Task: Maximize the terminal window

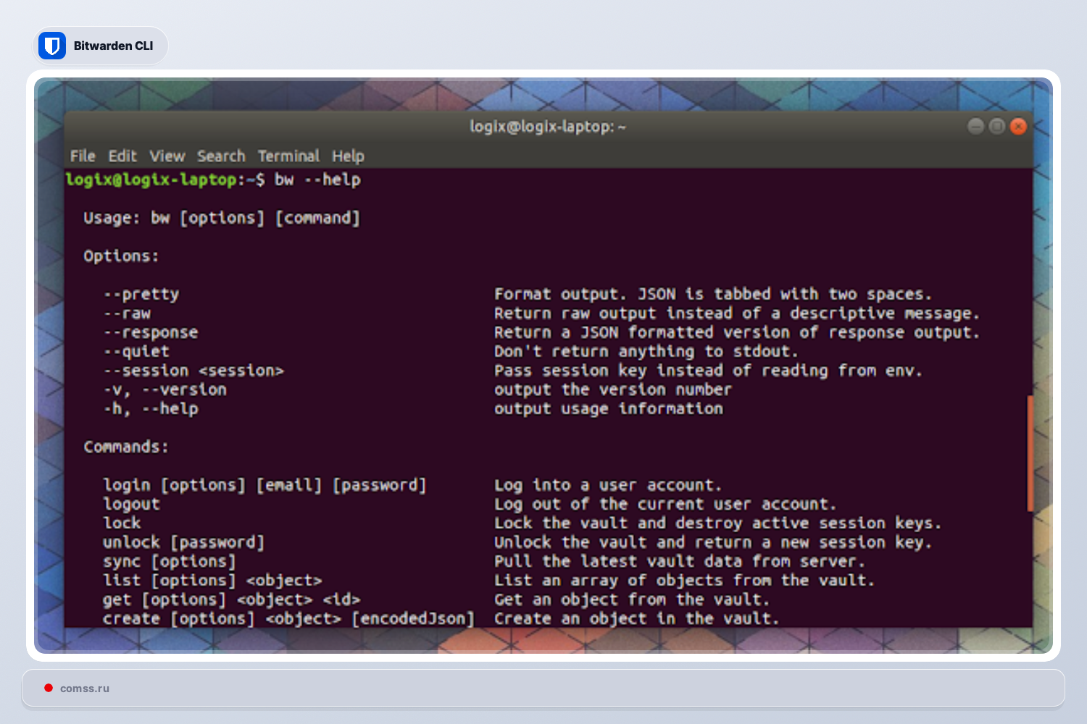Action: point(997,127)
